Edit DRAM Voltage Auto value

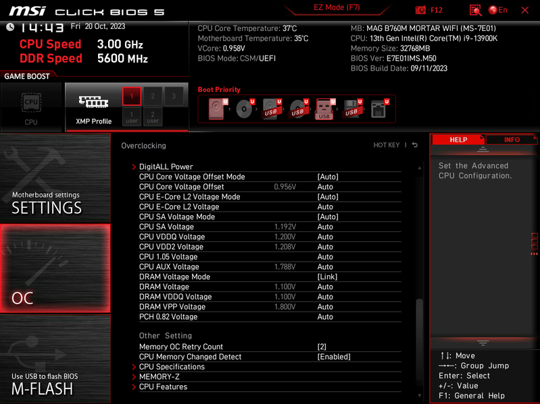coord(325,287)
